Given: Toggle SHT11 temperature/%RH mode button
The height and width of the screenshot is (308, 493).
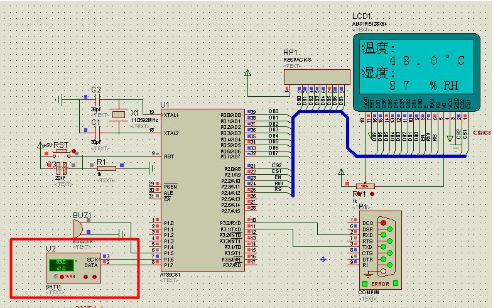Looking at the screenshot, I should pos(62,277).
